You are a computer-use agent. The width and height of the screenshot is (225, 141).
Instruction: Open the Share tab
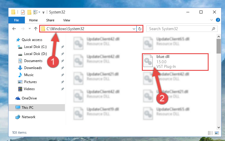coord(50,20)
